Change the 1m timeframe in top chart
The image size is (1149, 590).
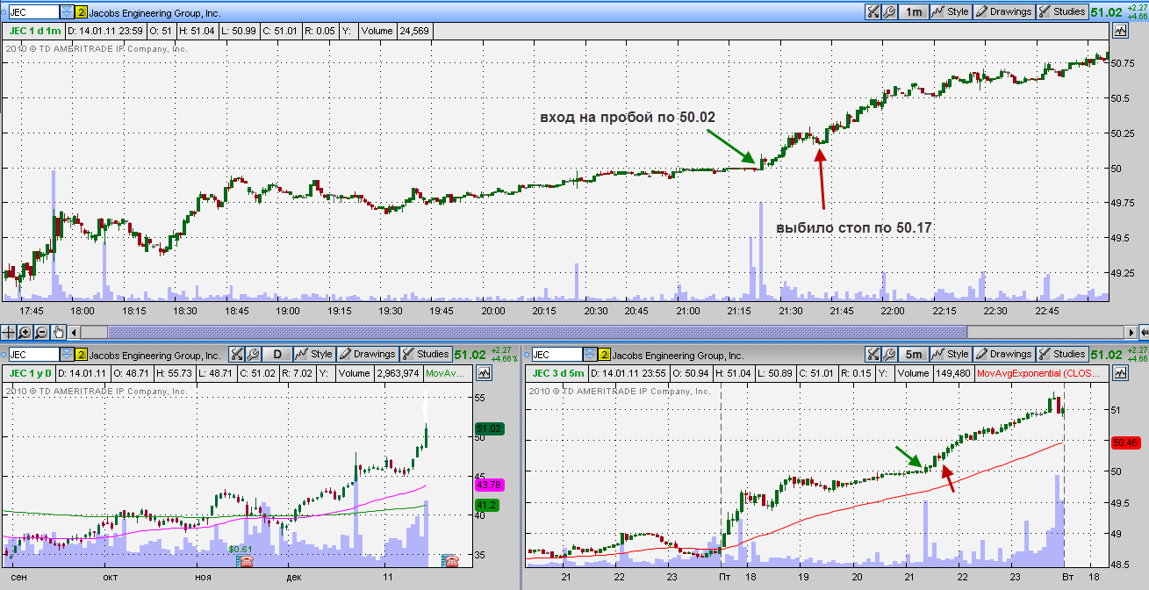[x=913, y=12]
